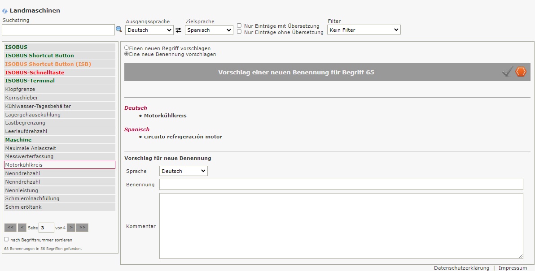Enable 'Nur Einträge mit Übersetzung' checkbox

[239, 26]
